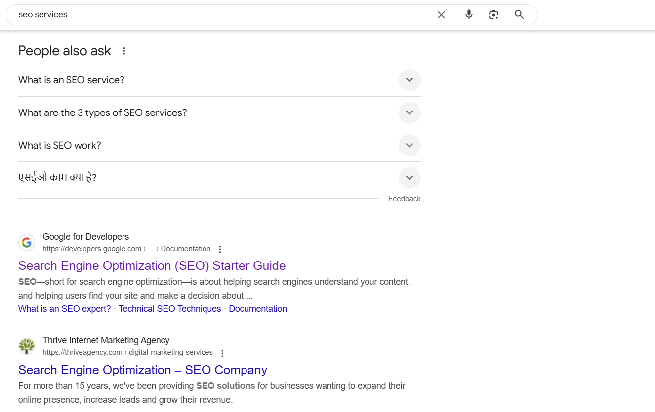Click the 'For more than 15 years' snippet text
Screen dimensions: 655x412
click(x=212, y=393)
